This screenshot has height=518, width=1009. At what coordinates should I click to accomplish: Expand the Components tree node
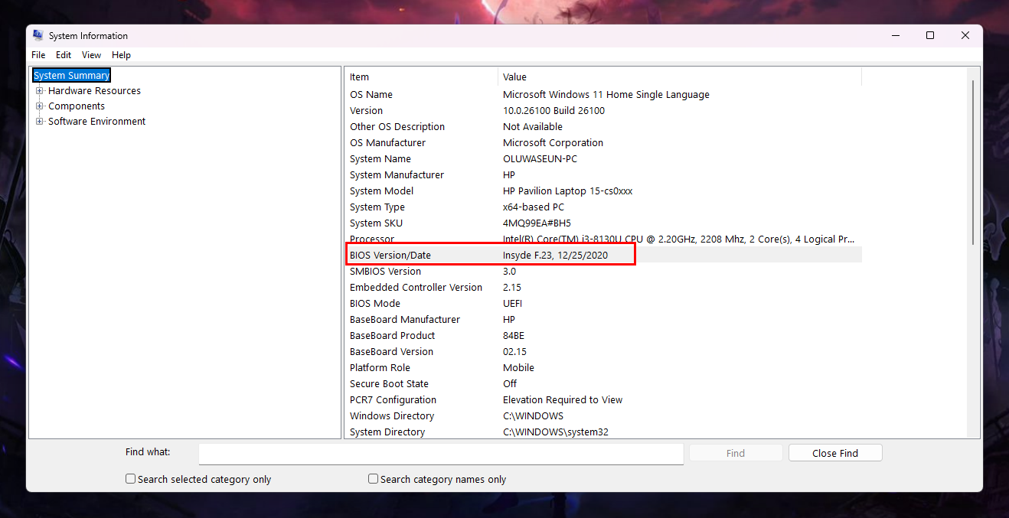39,106
